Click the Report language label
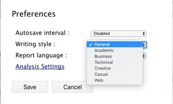173x104 pixels. pos(41,55)
